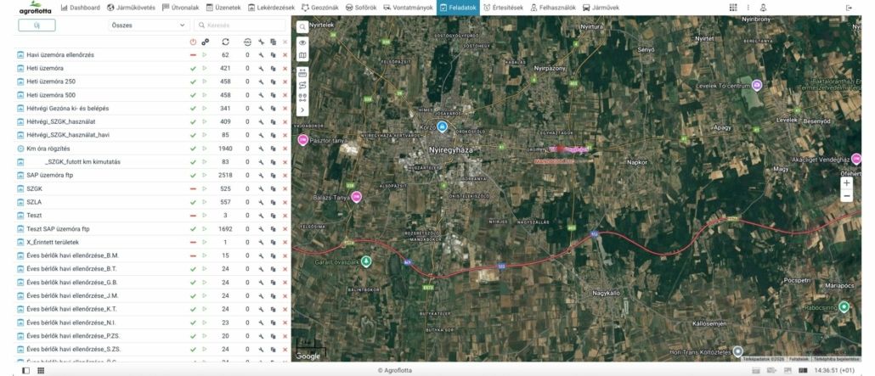This screenshot has height=376, width=875.
Task: Click the map search magnifier icon
Action: tap(302, 27)
